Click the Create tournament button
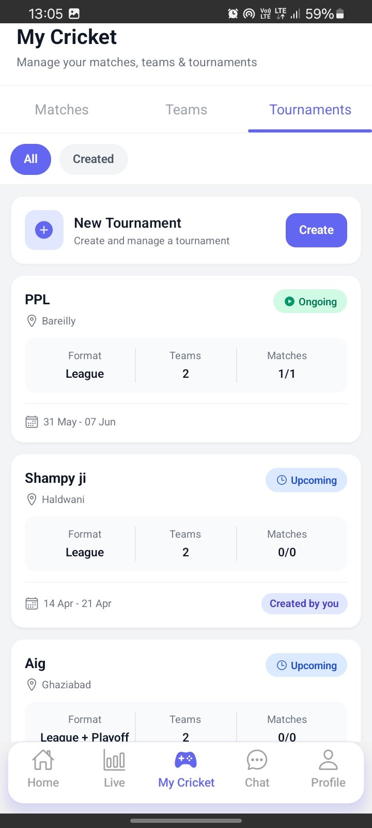The image size is (372, 828). pyautogui.click(x=316, y=230)
